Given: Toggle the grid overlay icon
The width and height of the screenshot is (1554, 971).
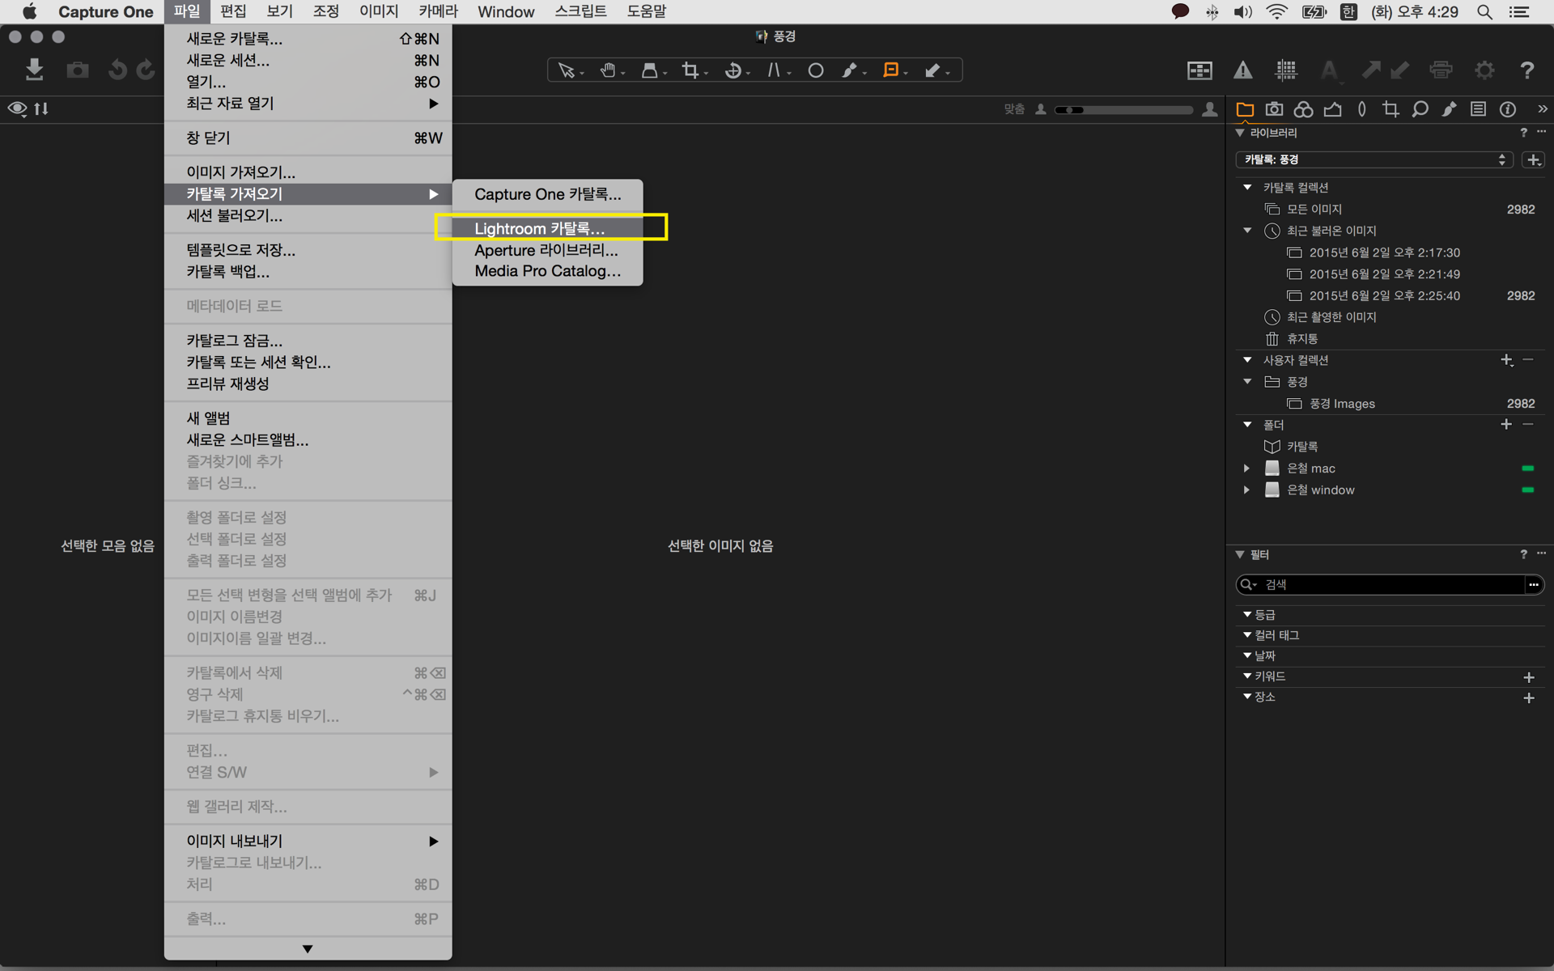Looking at the screenshot, I should click(1286, 70).
